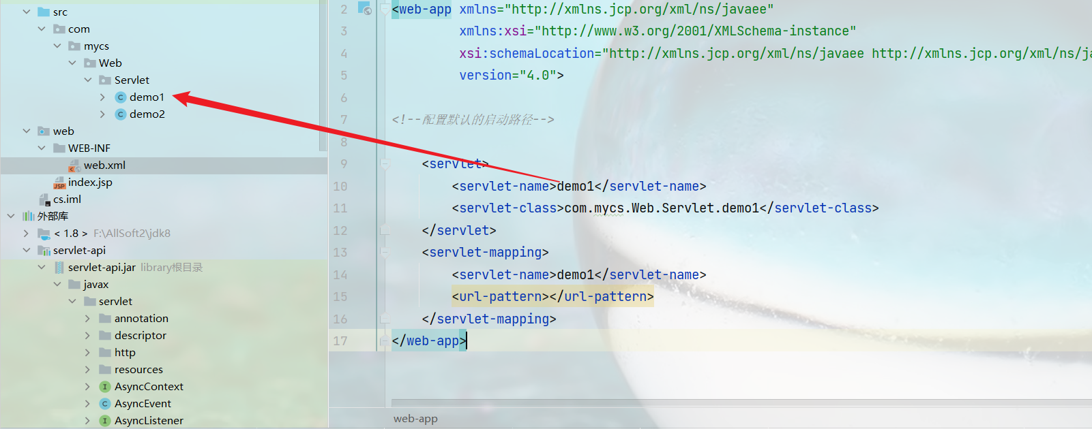Click the closing </servlet-mapping> tag
Image resolution: width=1092 pixels, height=429 pixels.
click(x=489, y=319)
